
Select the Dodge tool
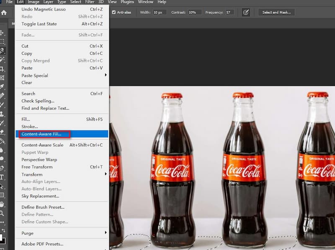(x=2, y=159)
